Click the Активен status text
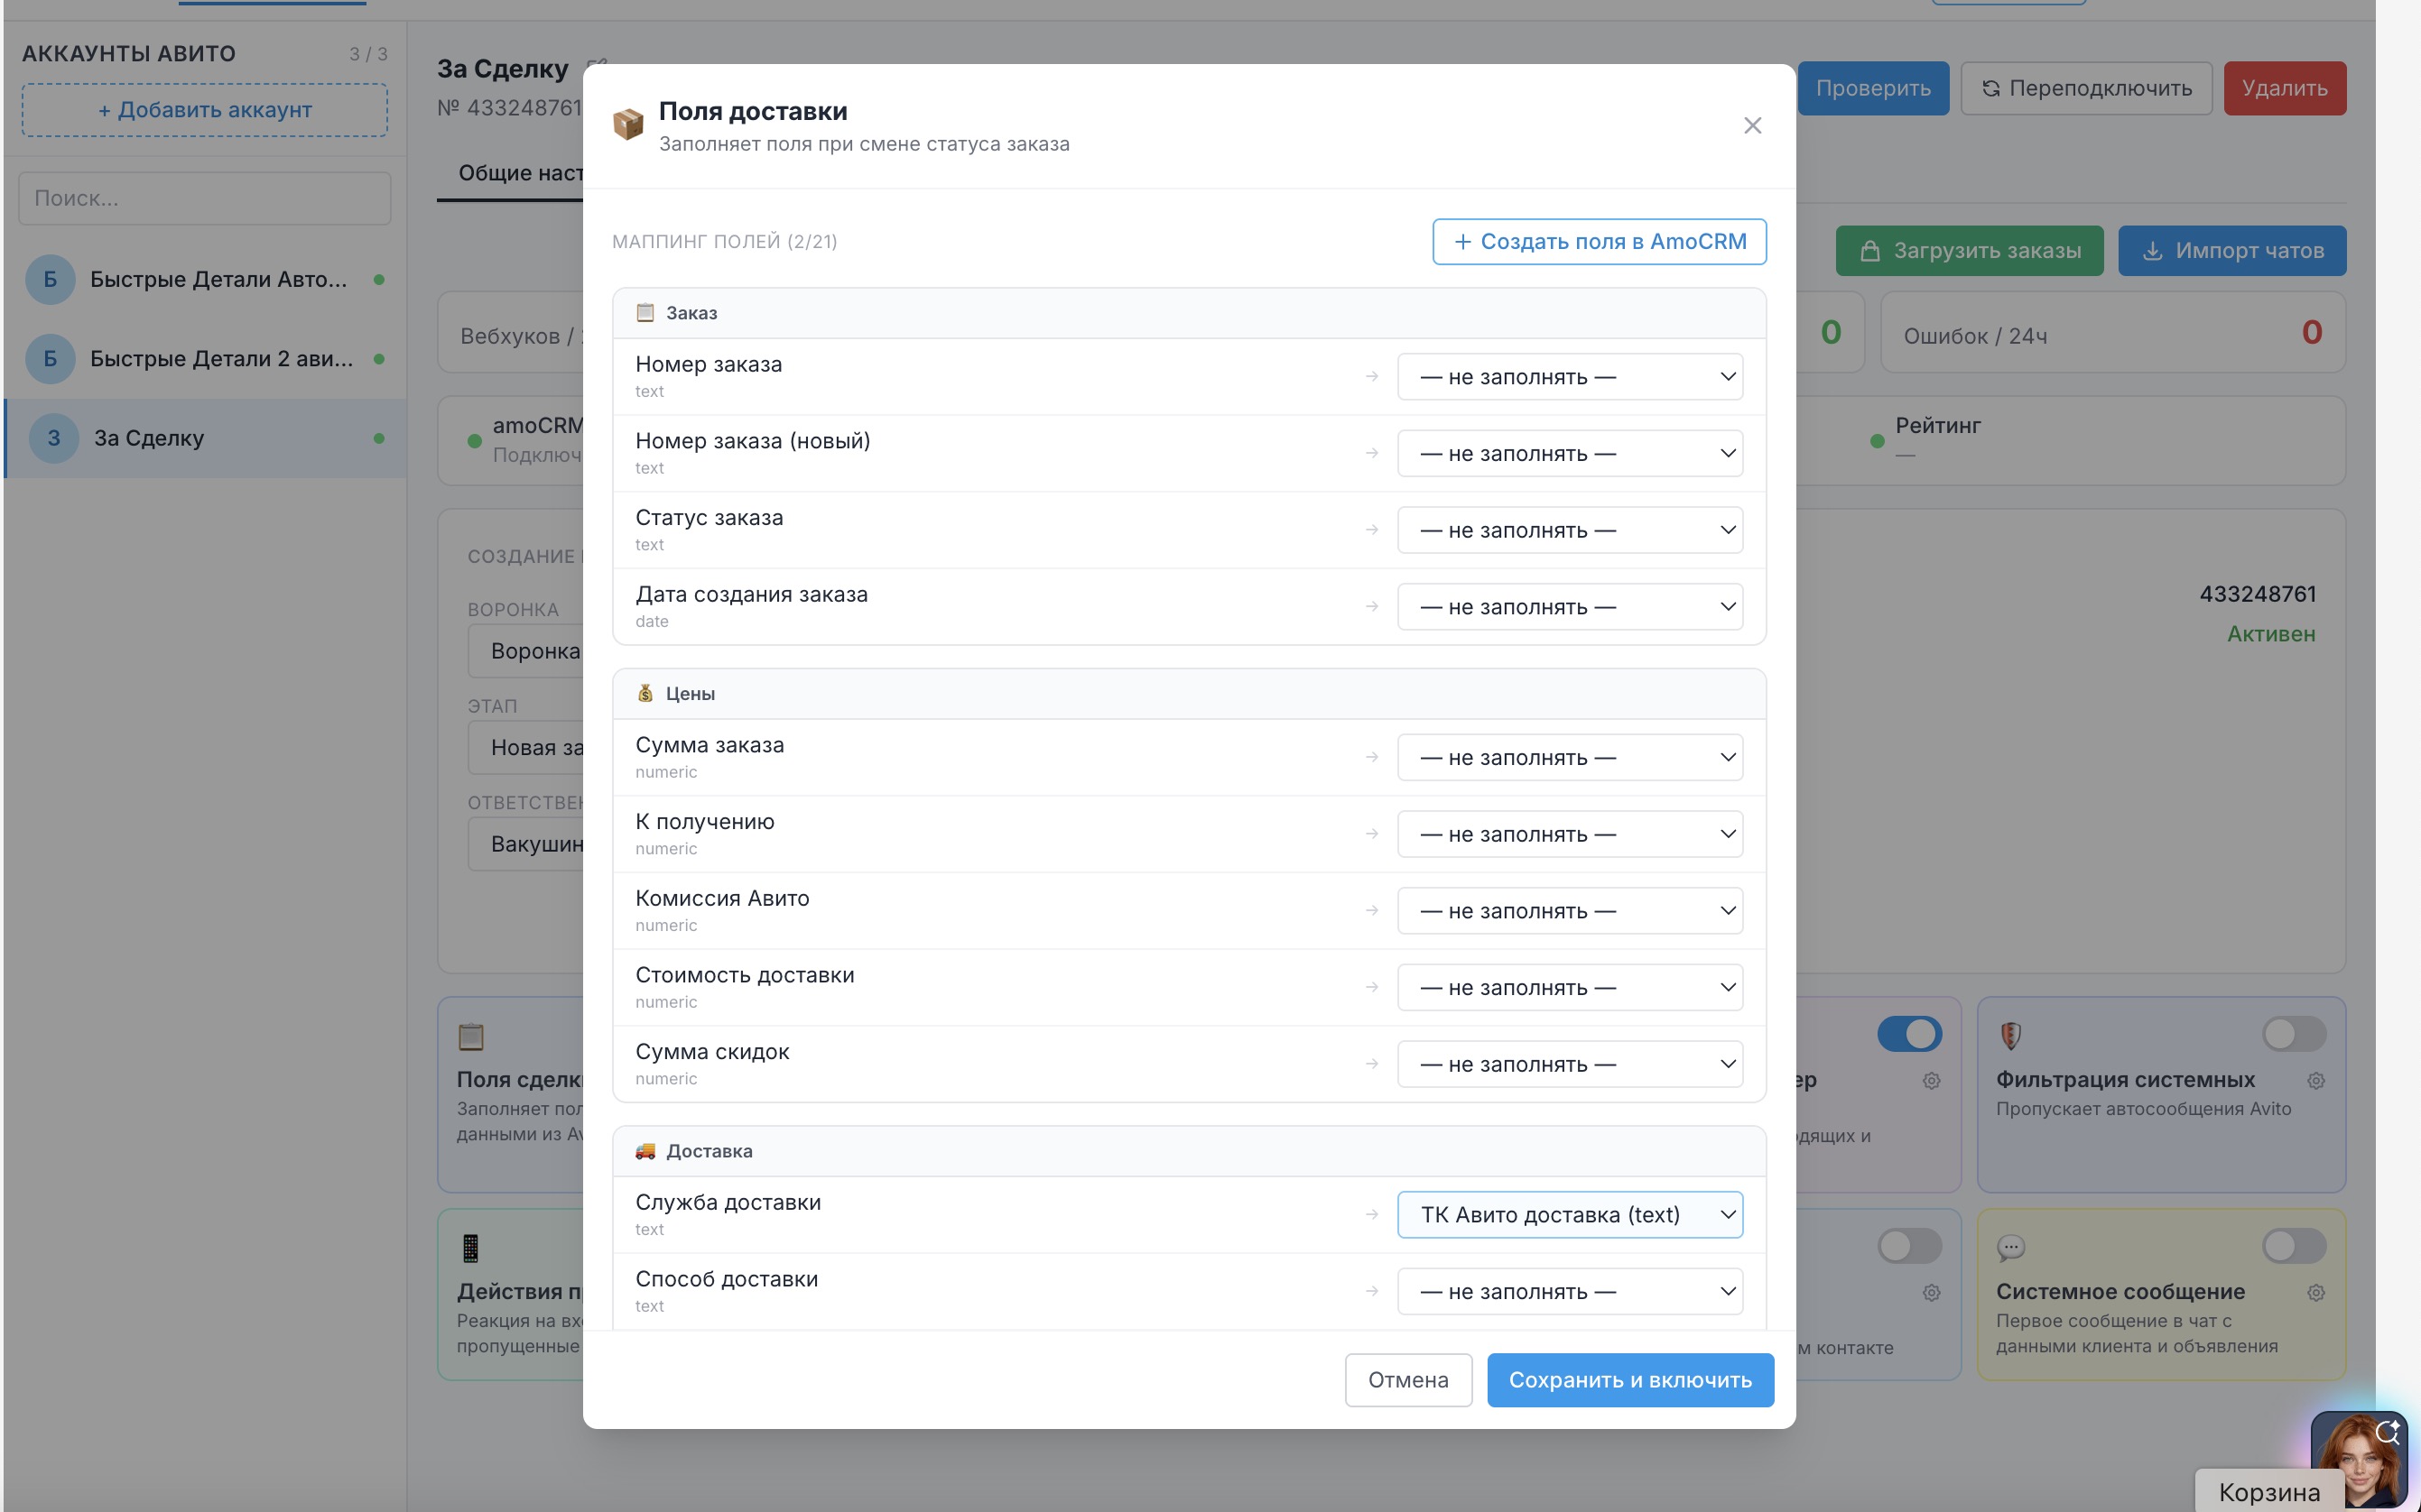The height and width of the screenshot is (1512, 2421). (2270, 634)
